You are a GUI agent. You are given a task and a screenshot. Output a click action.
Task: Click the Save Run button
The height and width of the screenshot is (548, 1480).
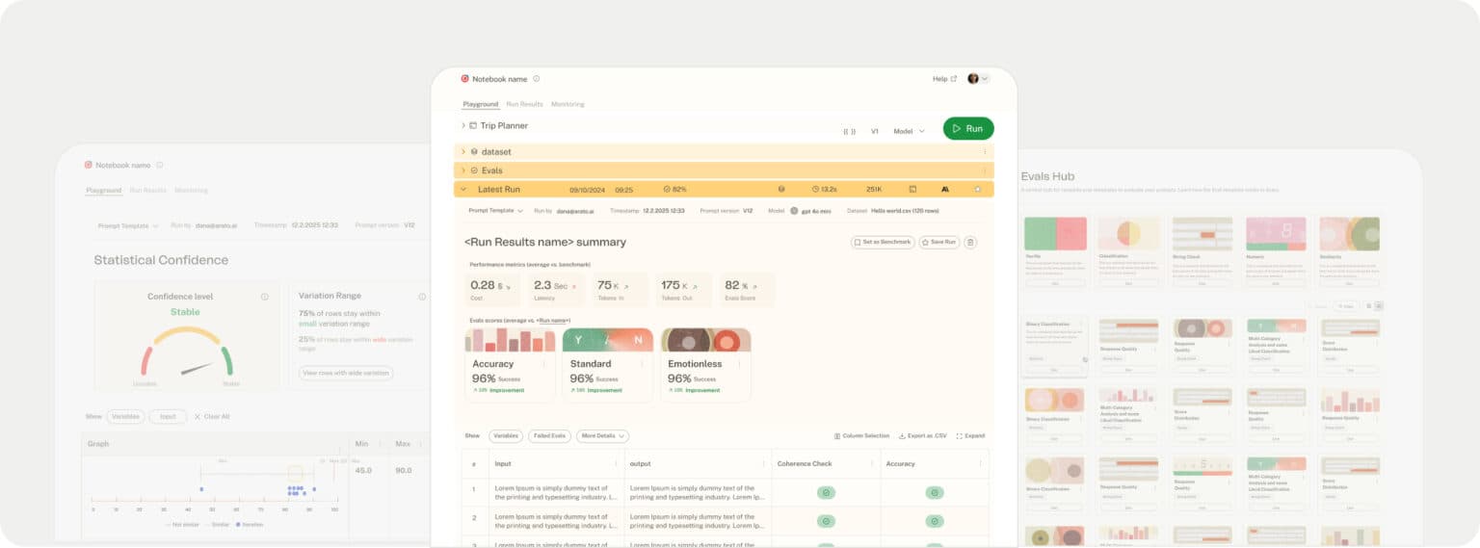[x=938, y=243]
